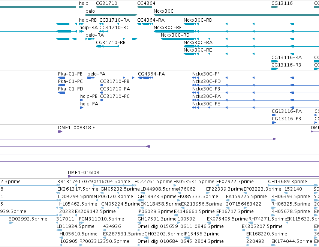Screen dimensions: 319x247
Task: Click the CG31710-RB transcript label
Action: coord(111,43)
